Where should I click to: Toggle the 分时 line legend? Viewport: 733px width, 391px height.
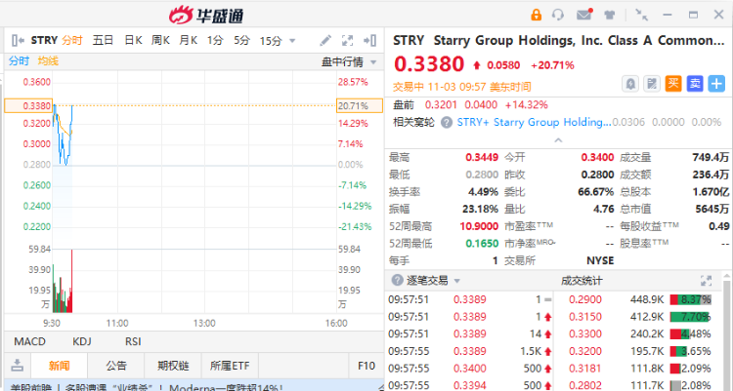click(20, 60)
